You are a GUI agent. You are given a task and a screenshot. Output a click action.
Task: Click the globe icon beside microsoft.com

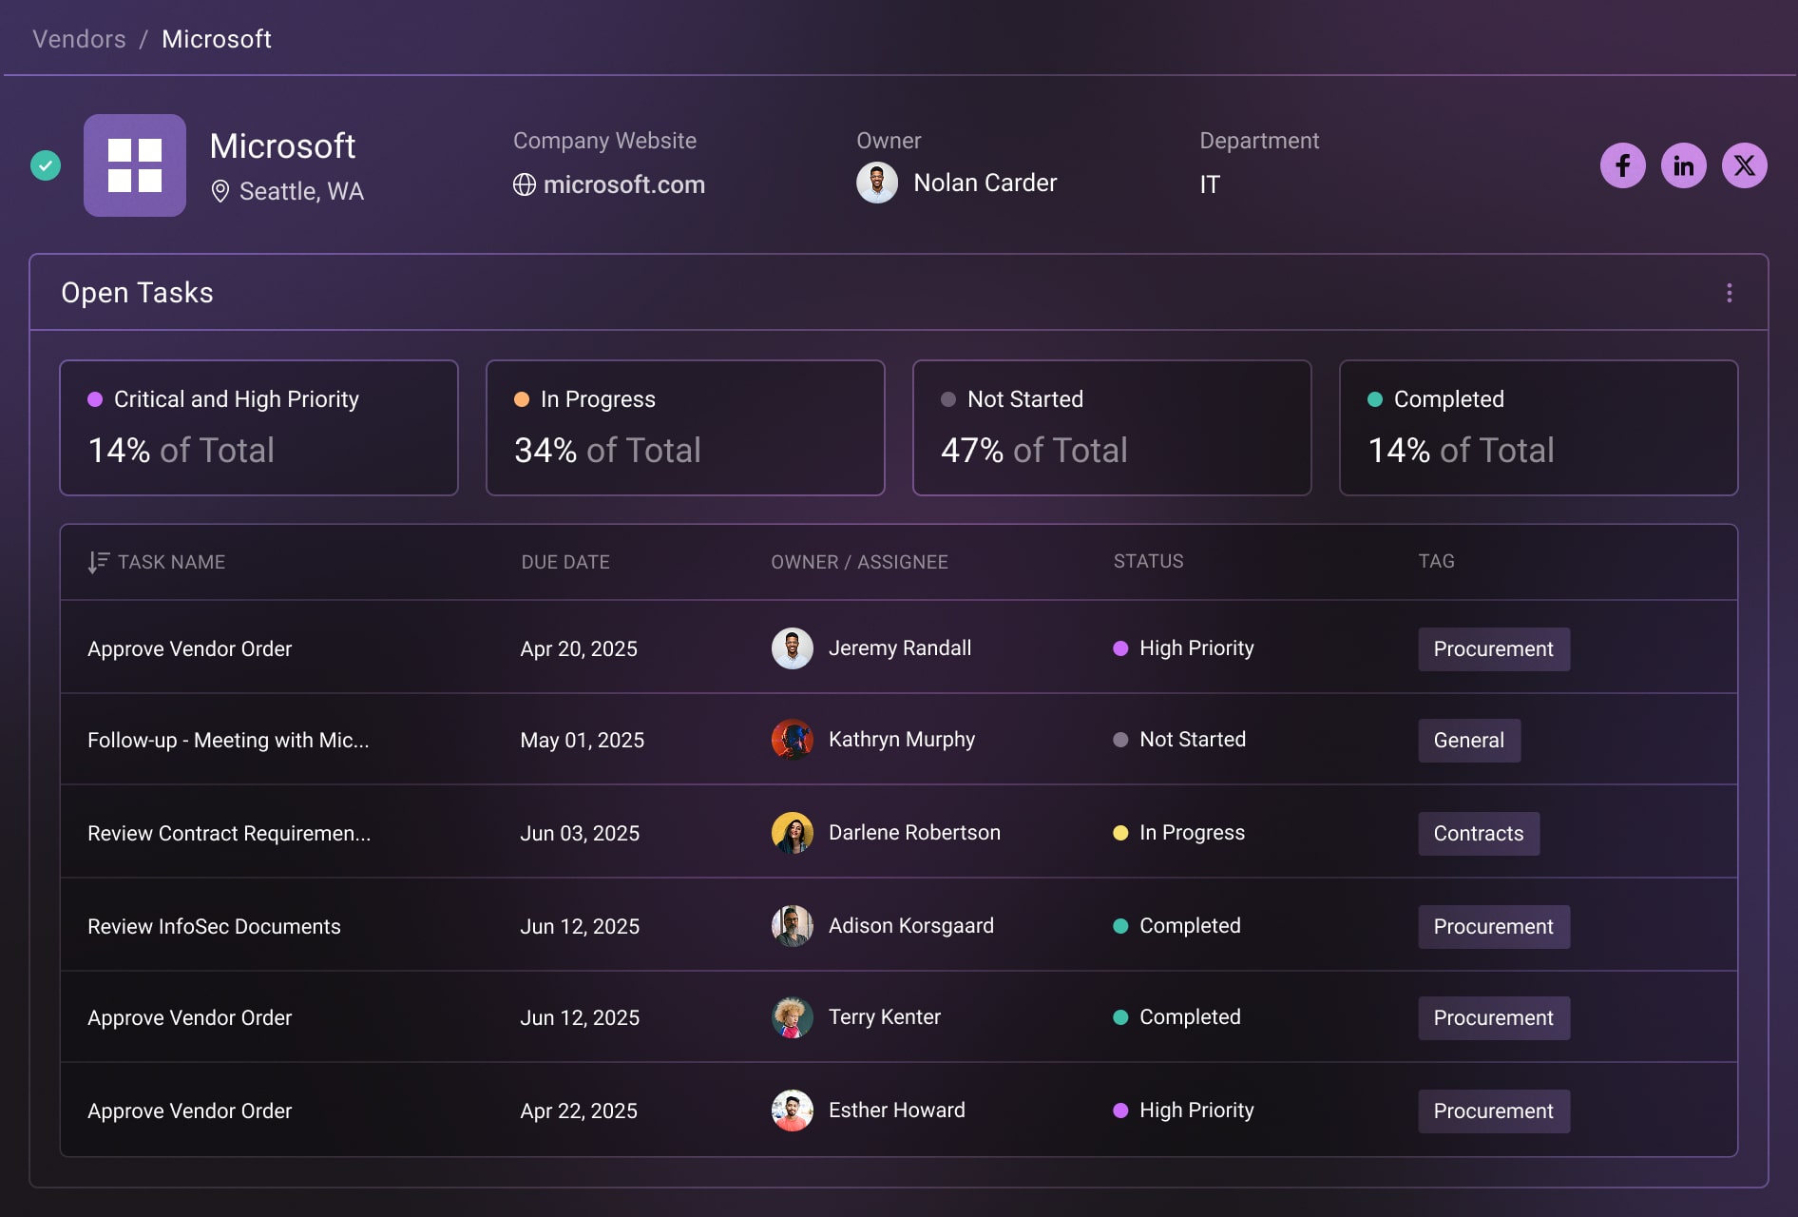524,184
